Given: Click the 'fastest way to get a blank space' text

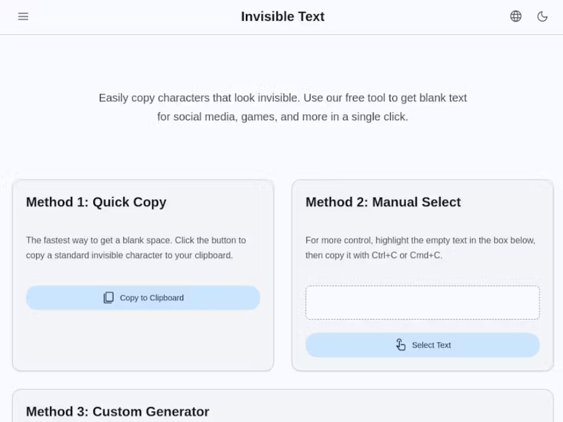Looking at the screenshot, I should pos(136,240).
